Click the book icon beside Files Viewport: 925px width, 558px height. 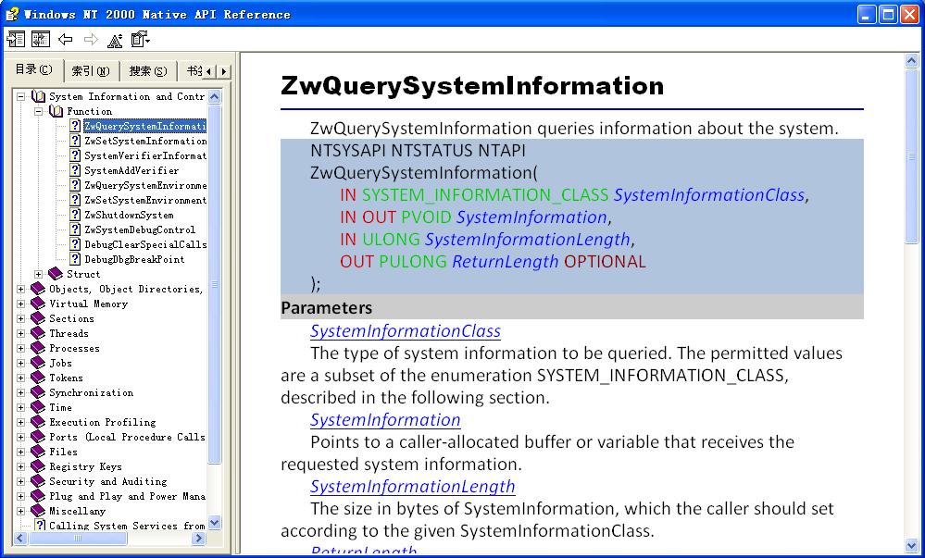coord(38,452)
